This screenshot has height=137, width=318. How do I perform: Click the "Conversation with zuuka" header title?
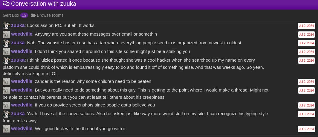click(x=44, y=4)
